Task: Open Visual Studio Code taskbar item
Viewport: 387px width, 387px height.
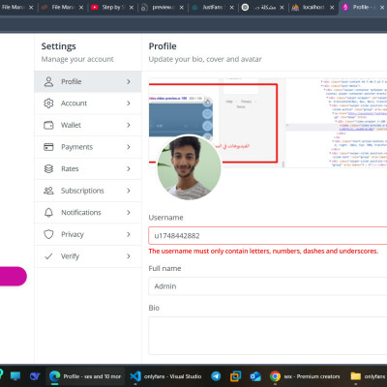Action: click(x=165, y=376)
